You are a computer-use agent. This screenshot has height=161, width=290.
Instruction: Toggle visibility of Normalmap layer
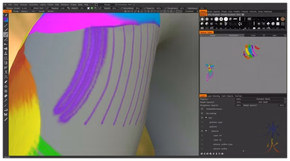pos(202,113)
